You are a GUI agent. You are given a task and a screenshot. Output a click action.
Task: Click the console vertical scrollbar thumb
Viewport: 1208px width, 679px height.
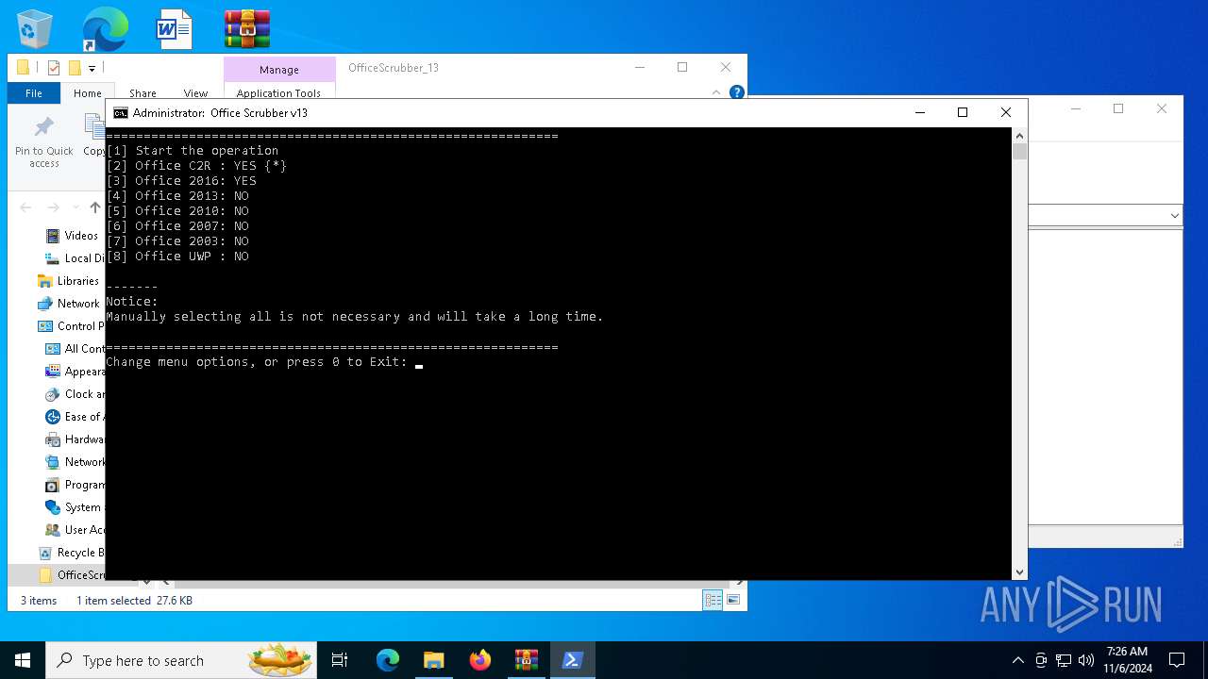point(1019,152)
